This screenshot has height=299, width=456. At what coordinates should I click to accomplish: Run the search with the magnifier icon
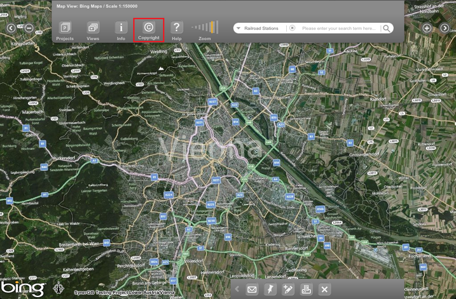387,29
